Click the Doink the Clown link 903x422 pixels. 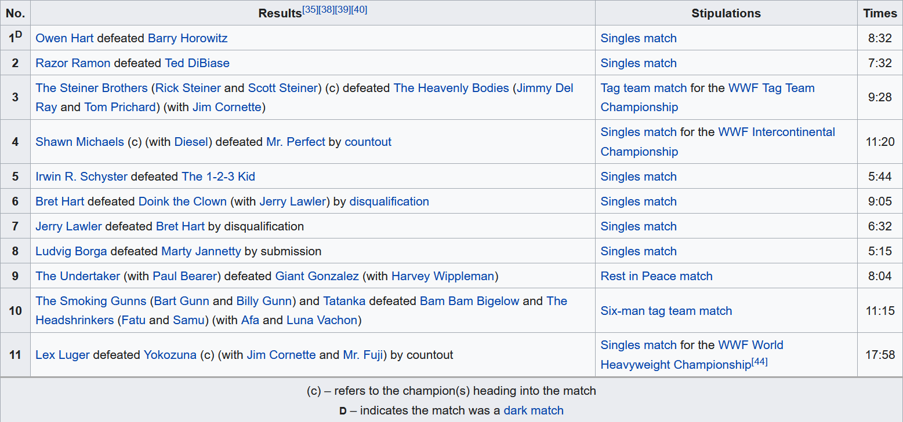click(x=182, y=201)
